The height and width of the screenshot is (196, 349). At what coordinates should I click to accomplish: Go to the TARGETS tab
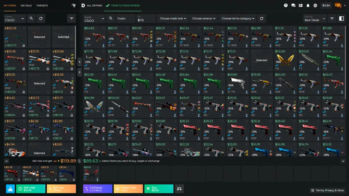click(x=42, y=5)
